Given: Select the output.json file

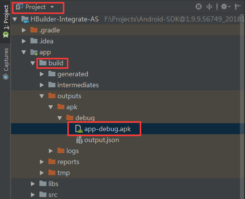Looking at the screenshot, I should click(102, 140).
